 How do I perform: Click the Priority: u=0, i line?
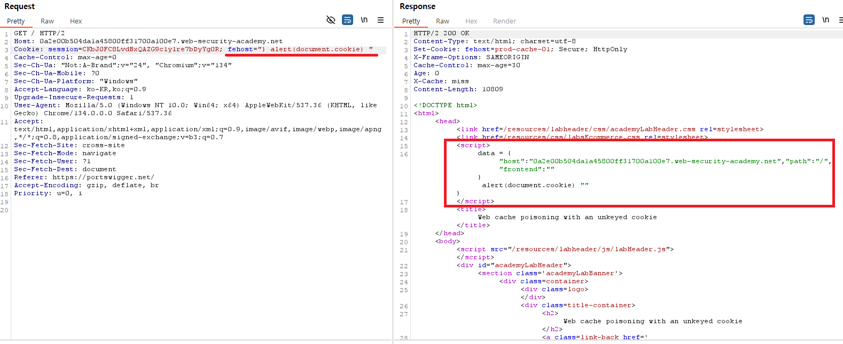click(48, 193)
